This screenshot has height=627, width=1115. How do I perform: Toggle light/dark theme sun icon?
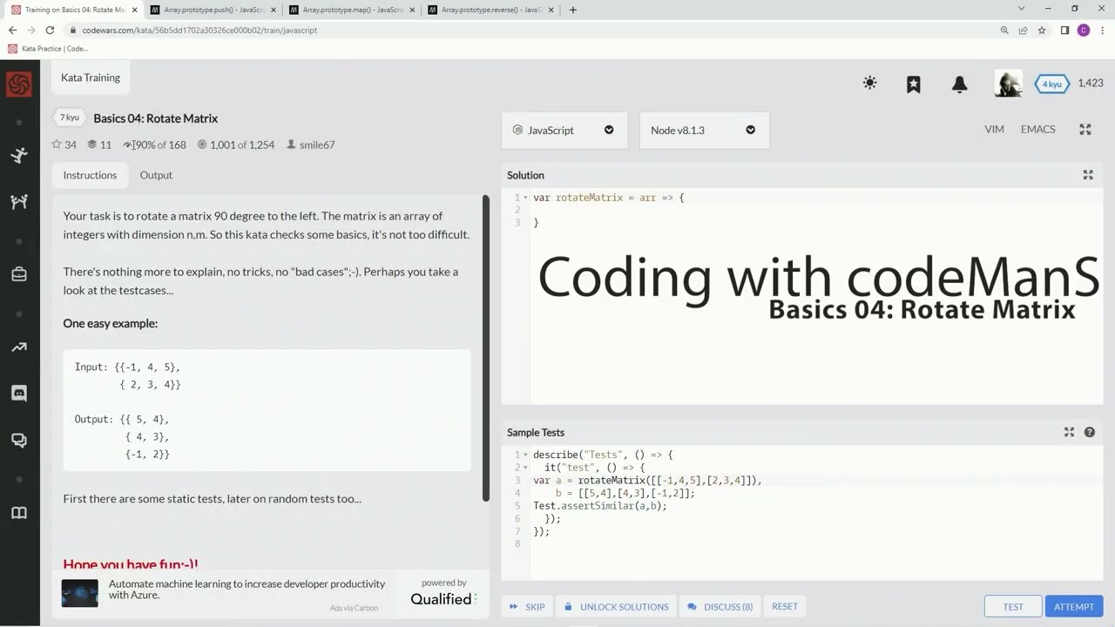(869, 84)
